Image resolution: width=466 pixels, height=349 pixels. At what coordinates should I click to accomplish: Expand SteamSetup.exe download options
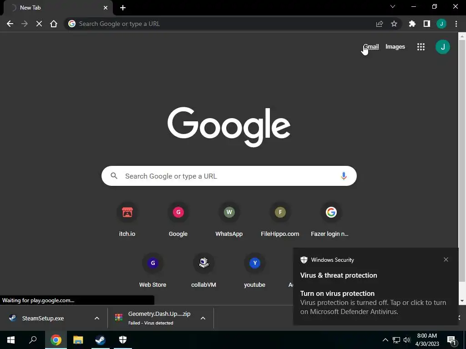97,318
